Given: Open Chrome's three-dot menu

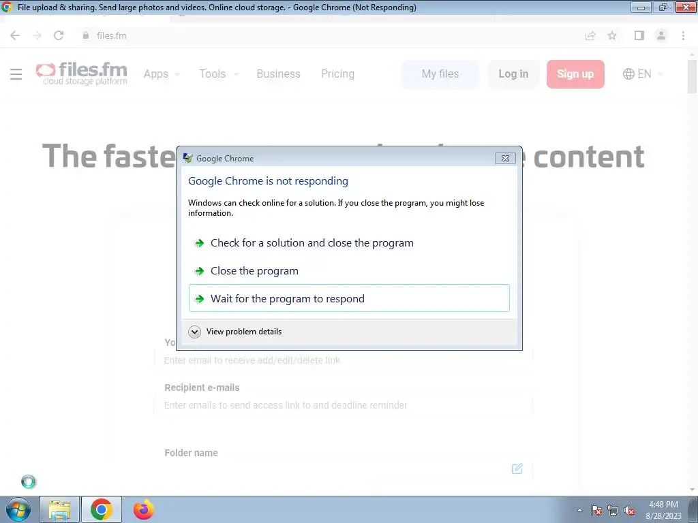Looking at the screenshot, I should [x=683, y=35].
